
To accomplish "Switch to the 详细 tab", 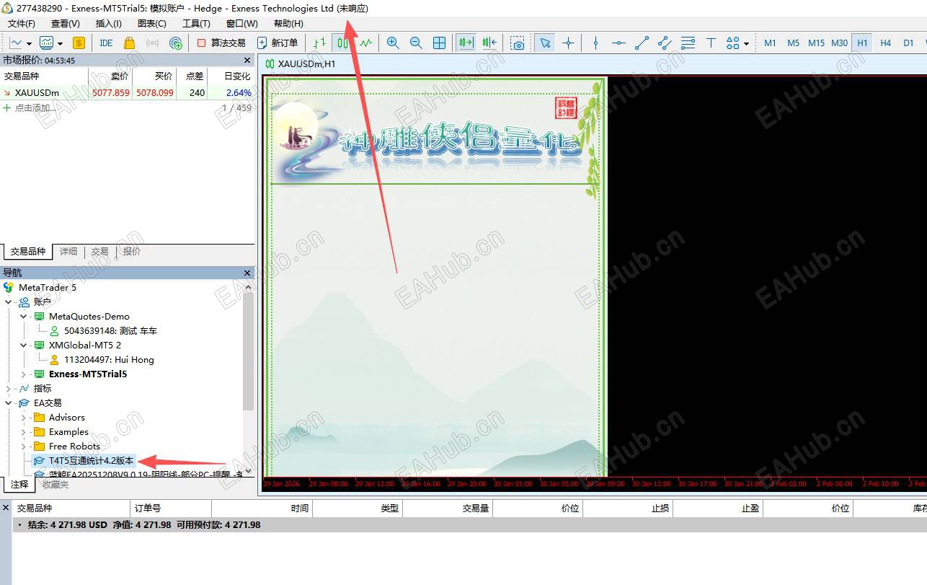I will 68,252.
